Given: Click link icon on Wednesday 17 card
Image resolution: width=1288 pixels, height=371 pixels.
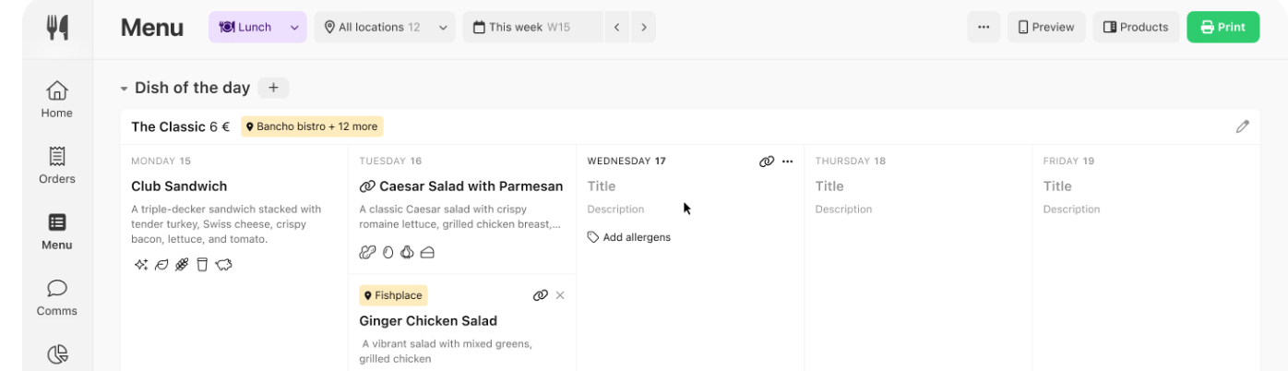Looking at the screenshot, I should point(766,162).
